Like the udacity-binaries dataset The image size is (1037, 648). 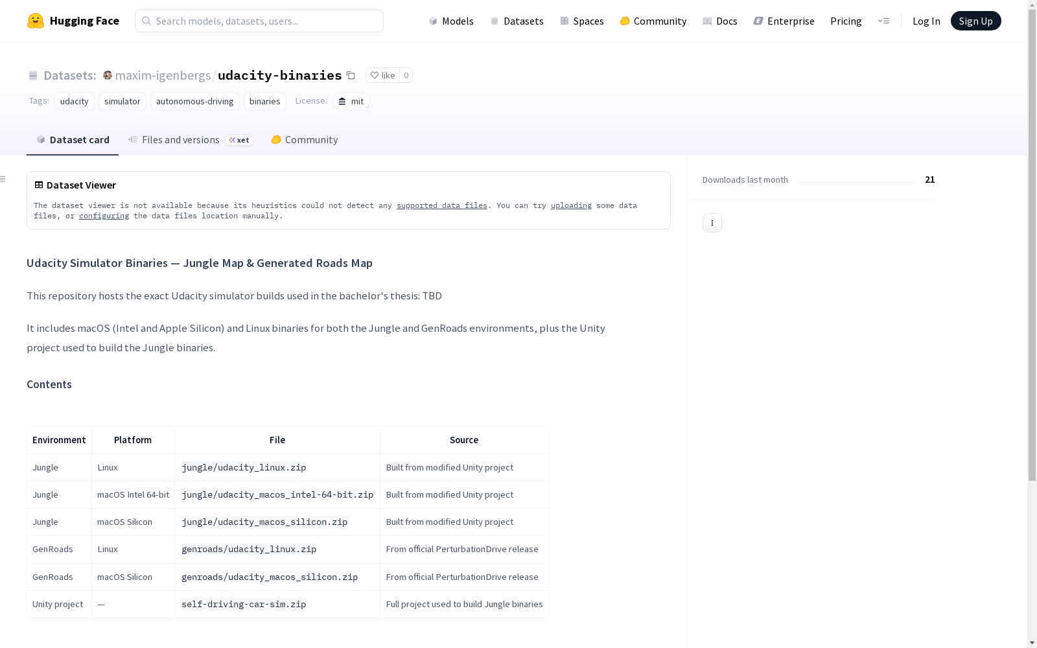click(382, 75)
